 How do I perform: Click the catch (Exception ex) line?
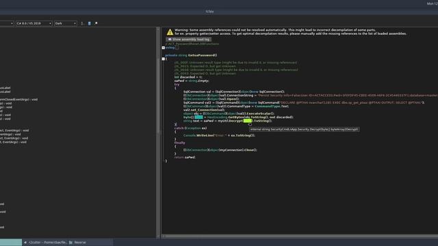pos(190,128)
